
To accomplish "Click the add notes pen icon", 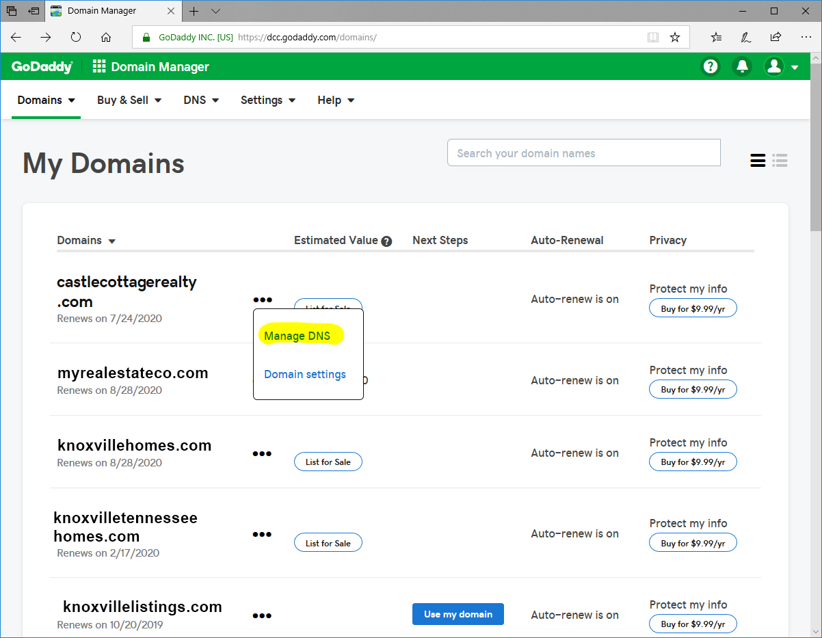I will coord(746,37).
